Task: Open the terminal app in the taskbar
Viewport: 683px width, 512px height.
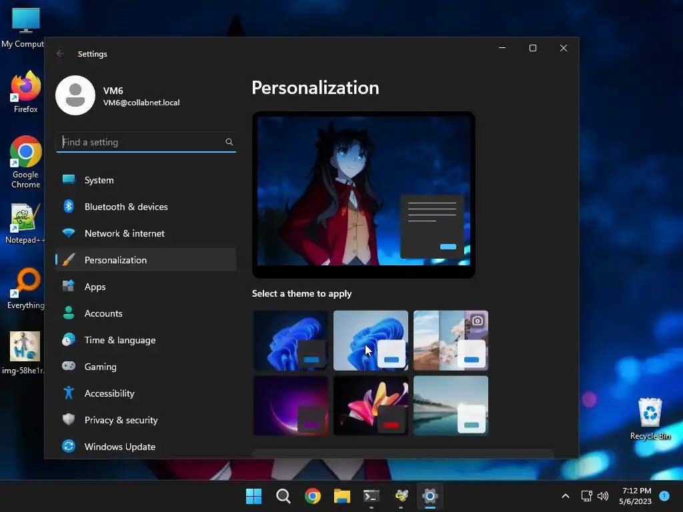Action: [372, 496]
